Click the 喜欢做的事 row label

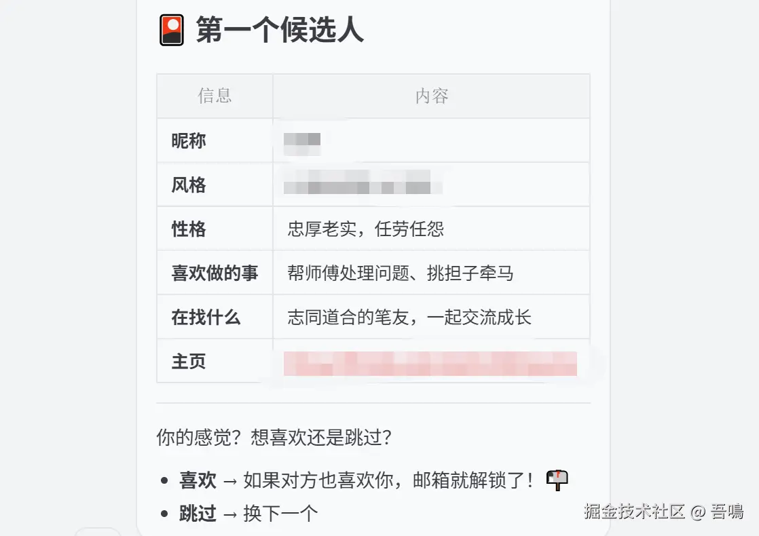pyautogui.click(x=215, y=273)
